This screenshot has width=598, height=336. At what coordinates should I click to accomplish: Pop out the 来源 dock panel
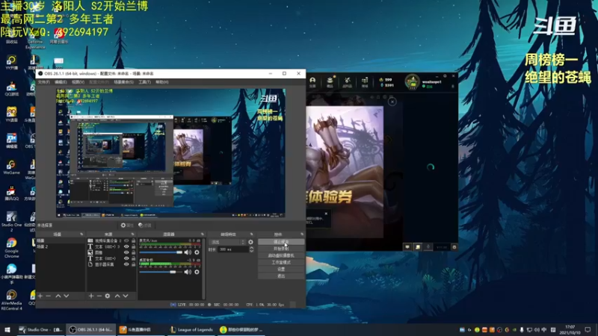[x=133, y=234]
